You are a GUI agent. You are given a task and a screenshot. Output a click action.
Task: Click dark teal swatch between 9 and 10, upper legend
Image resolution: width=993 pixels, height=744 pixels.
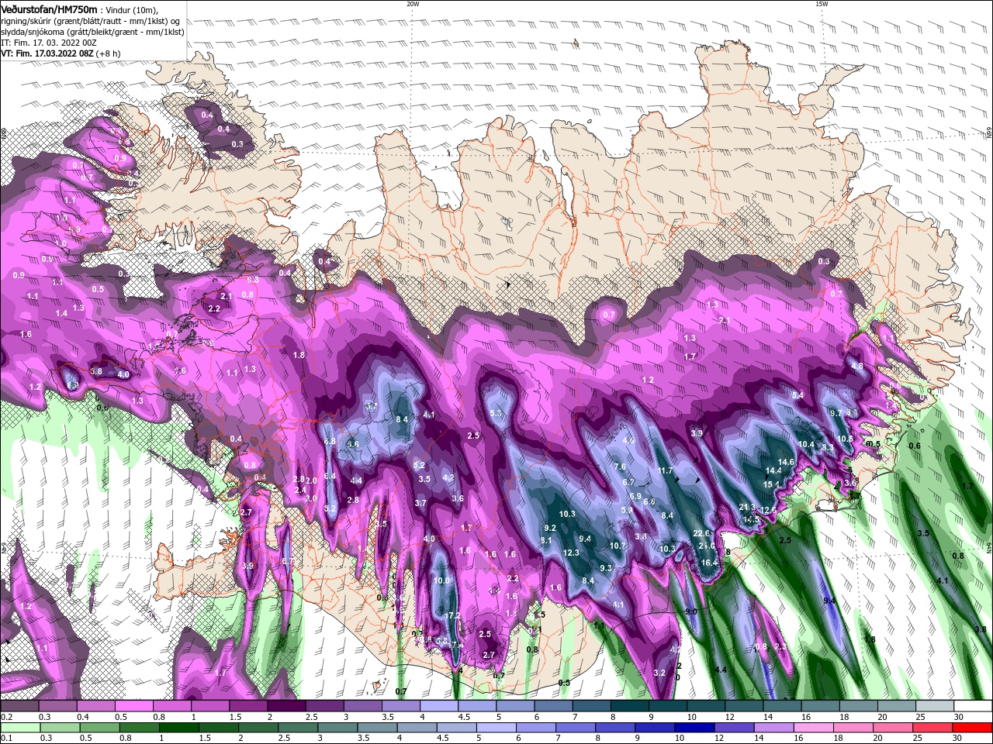[668, 706]
